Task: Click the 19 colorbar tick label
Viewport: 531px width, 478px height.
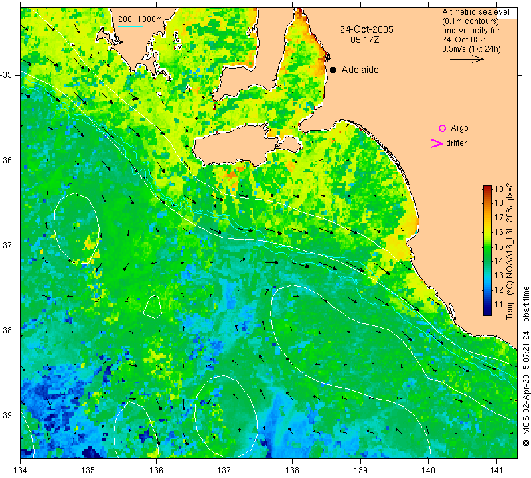Action: [x=499, y=189]
